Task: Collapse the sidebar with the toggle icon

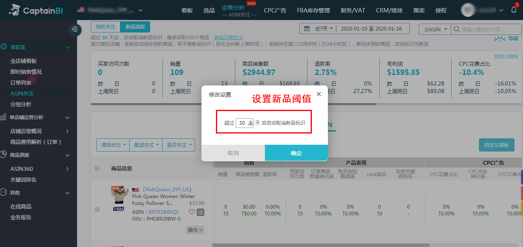Action: coord(75,29)
